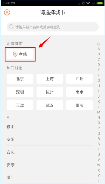The image size is (105, 184).
Task: Click the location pin icon beside 孝感
Action: pyautogui.click(x=15, y=54)
